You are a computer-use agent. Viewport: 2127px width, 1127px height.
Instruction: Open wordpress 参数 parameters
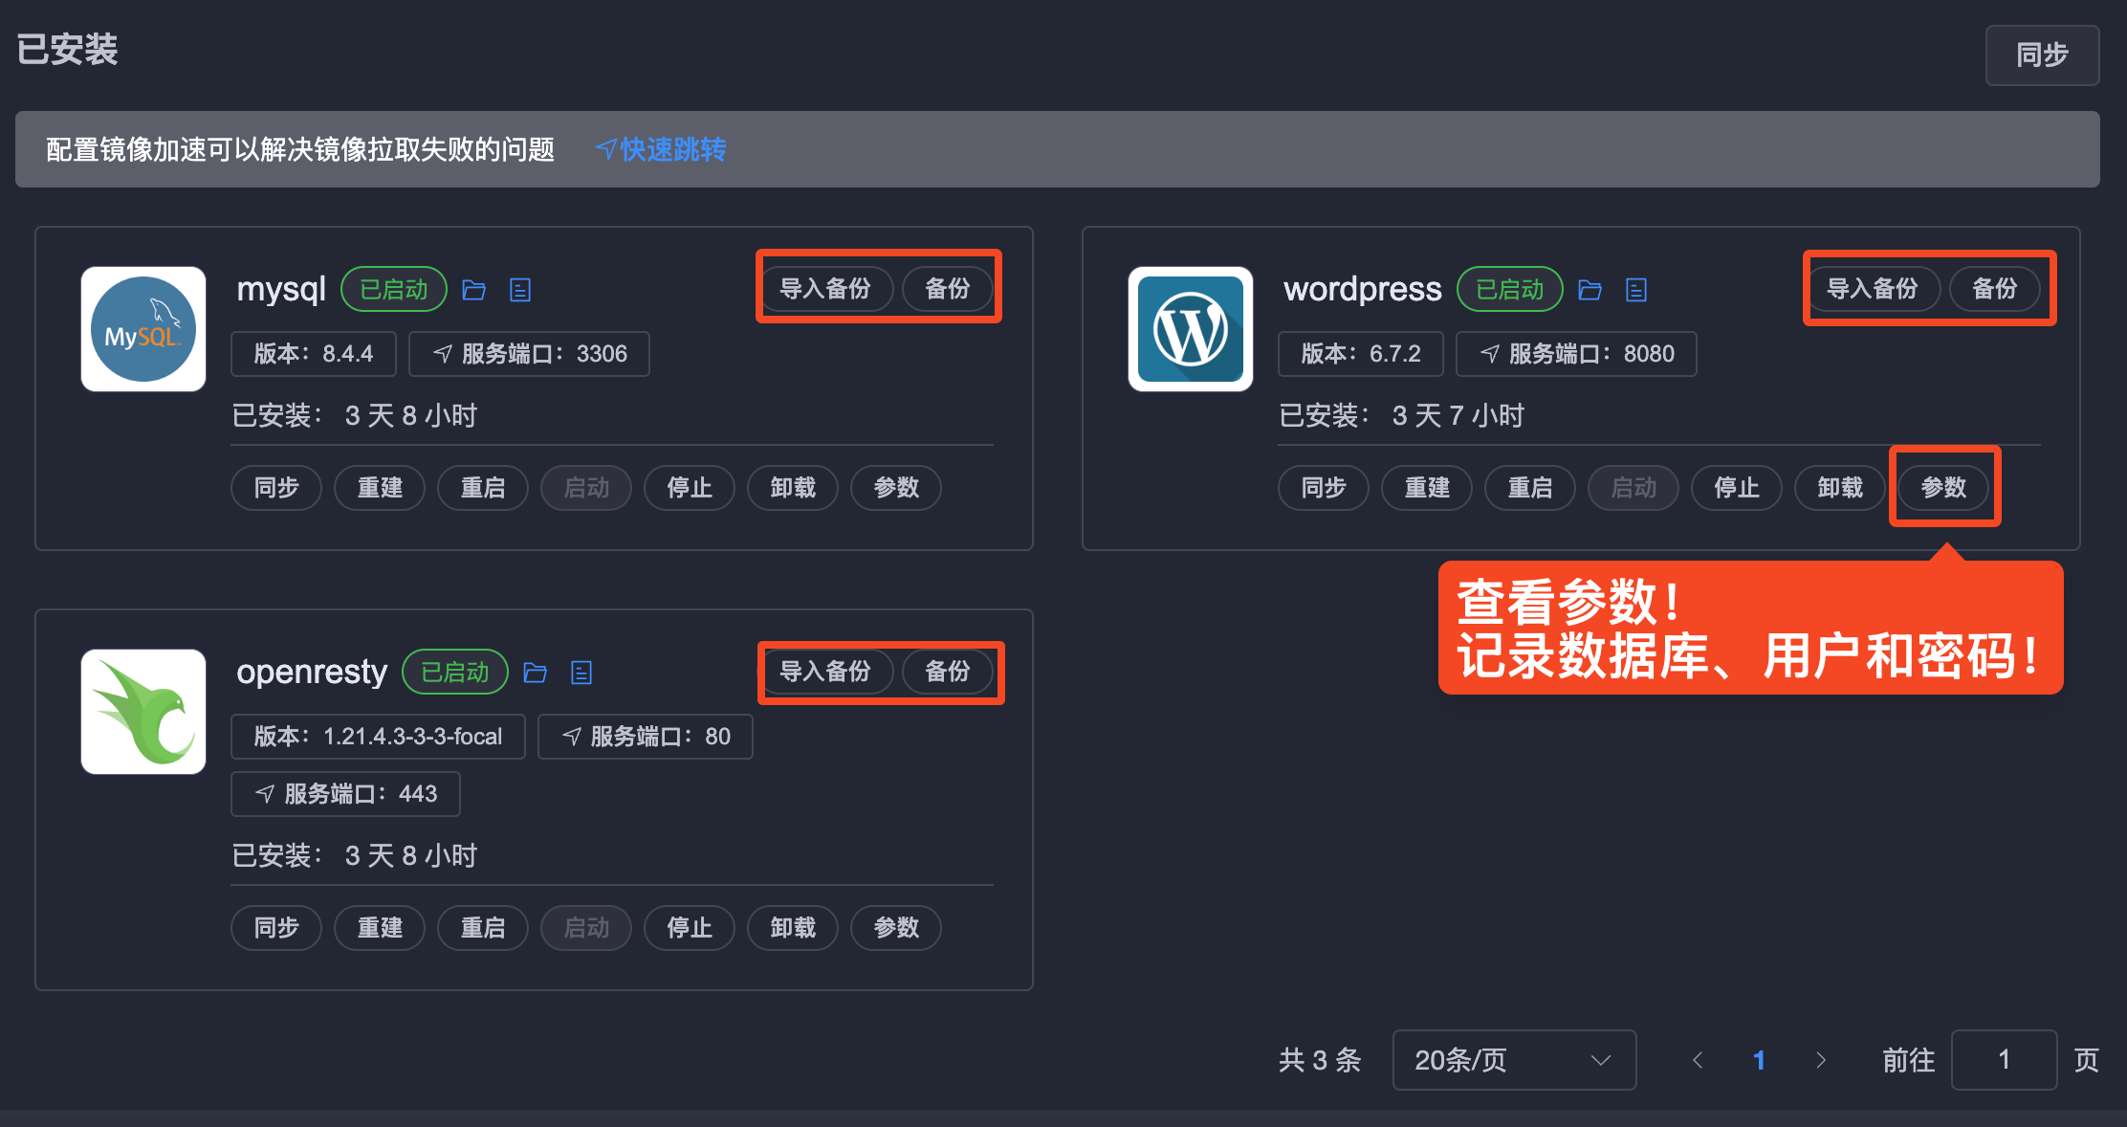(x=1943, y=488)
